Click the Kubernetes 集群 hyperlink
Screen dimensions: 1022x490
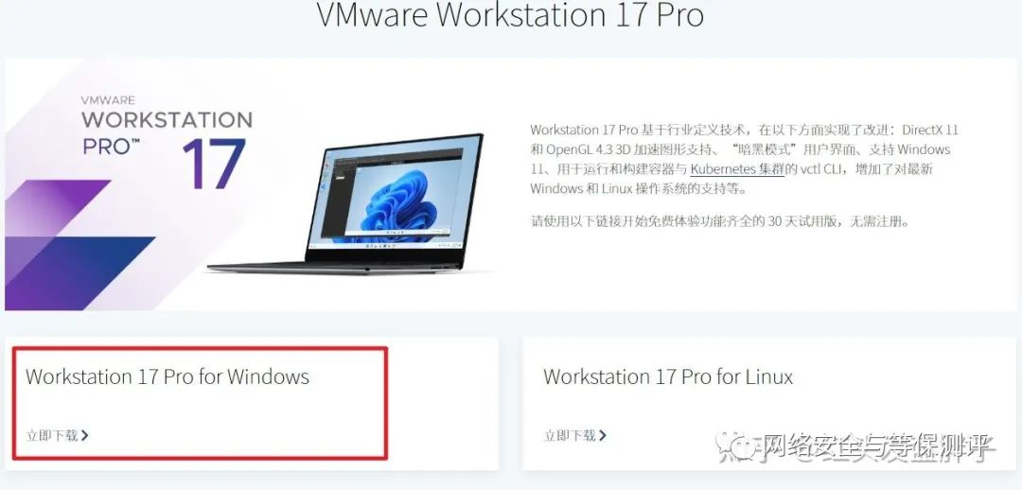pyautogui.click(x=736, y=169)
